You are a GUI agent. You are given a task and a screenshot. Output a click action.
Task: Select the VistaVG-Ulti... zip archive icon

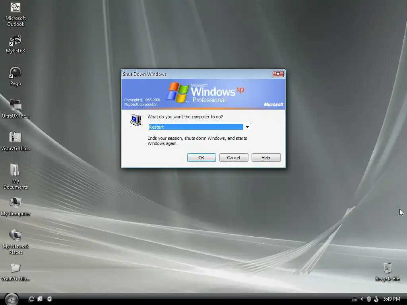pos(16,141)
